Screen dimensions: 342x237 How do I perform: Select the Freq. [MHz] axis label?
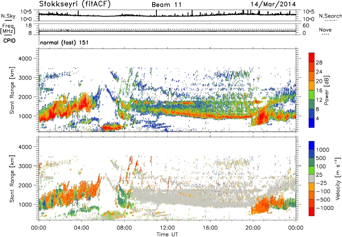[x=8, y=29]
